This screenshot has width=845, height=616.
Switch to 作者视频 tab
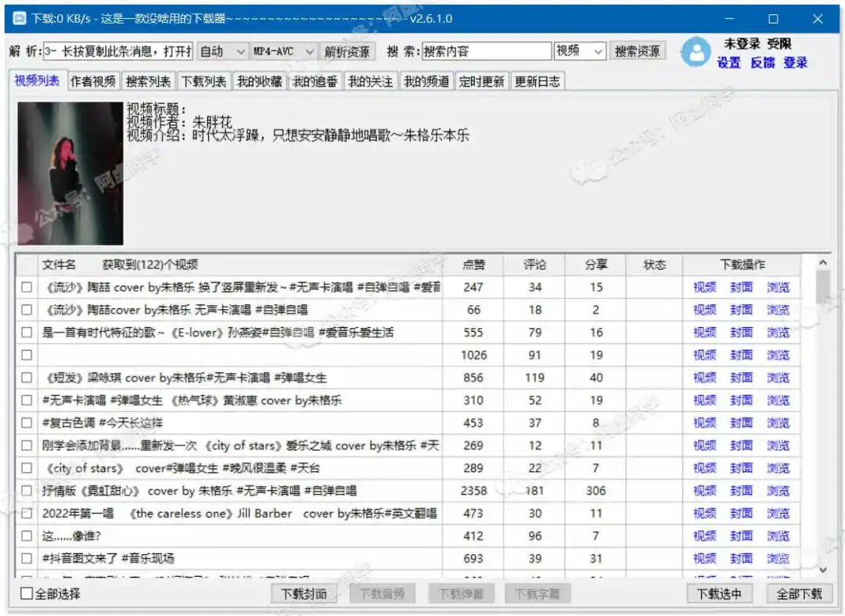[x=93, y=81]
